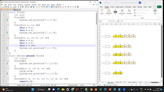Click the Start Recording macro icon

[68, 7]
